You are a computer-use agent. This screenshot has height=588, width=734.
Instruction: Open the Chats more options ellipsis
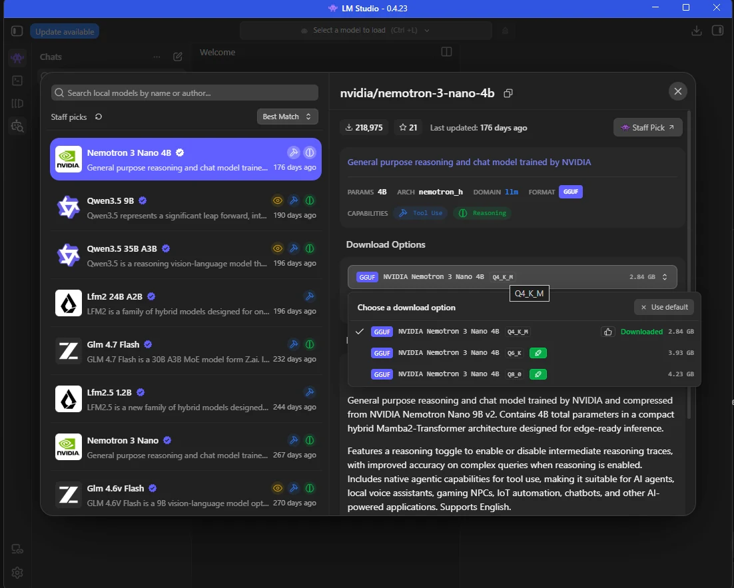(x=157, y=57)
